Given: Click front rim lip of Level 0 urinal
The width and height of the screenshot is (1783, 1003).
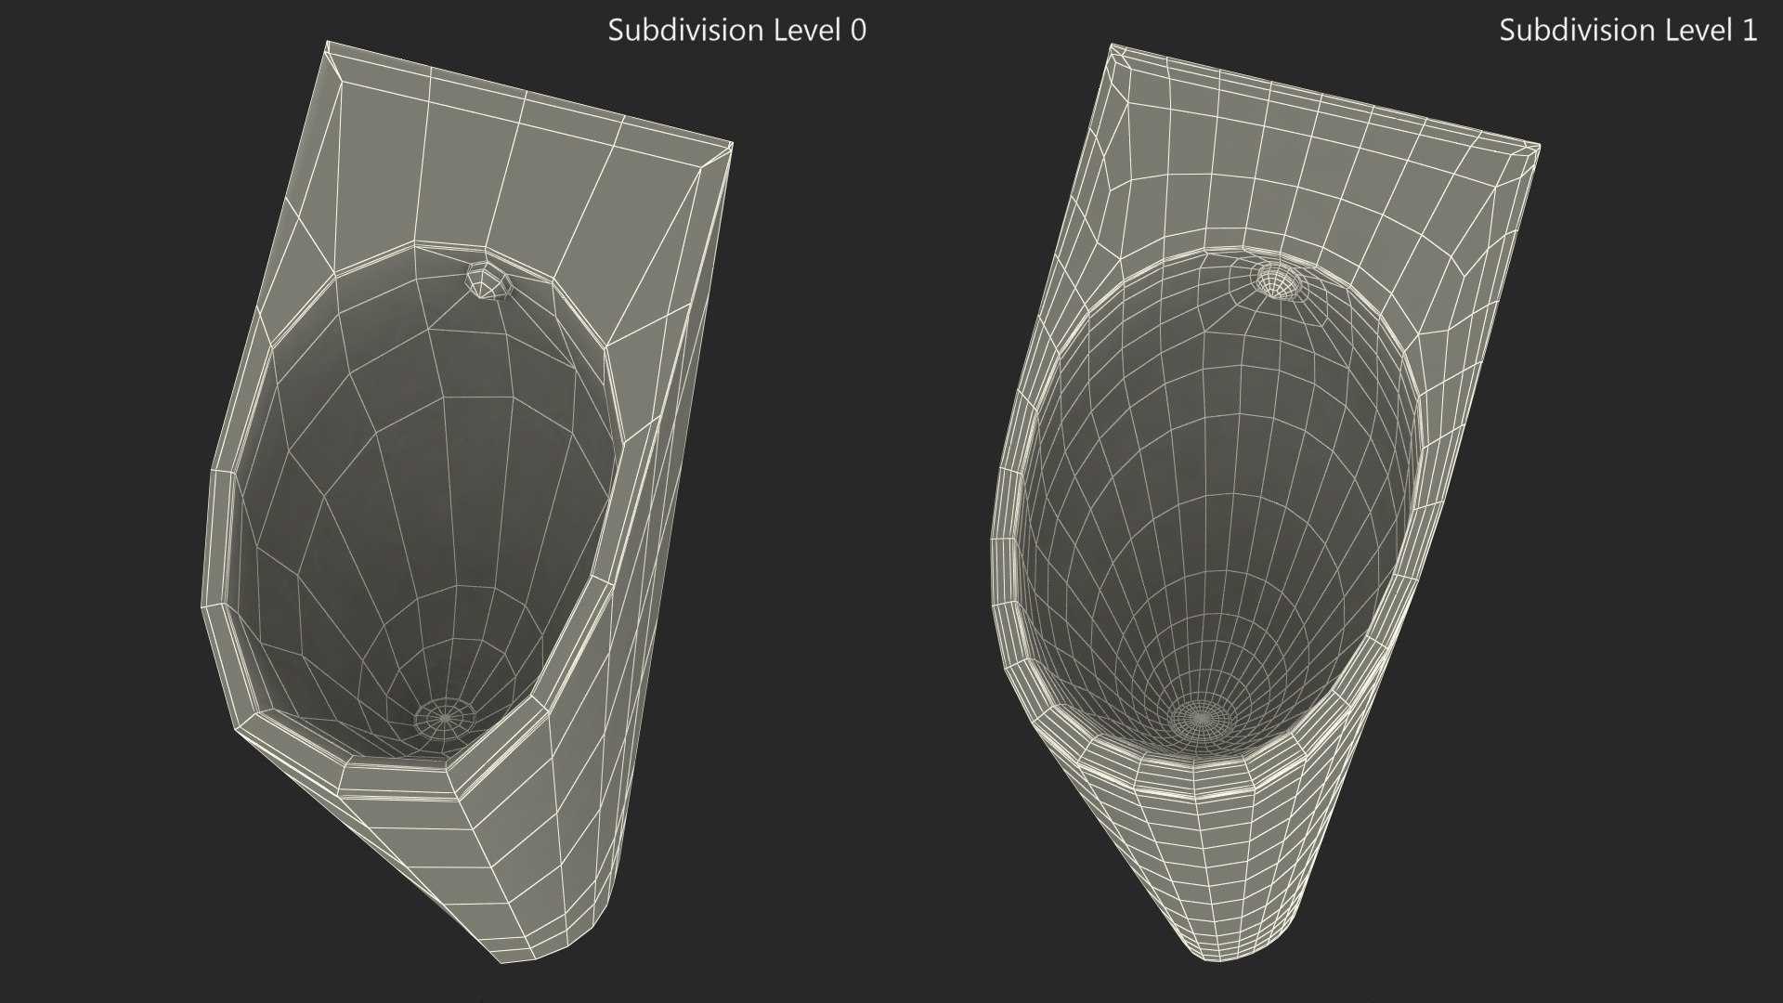Looking at the screenshot, I should tap(395, 775).
